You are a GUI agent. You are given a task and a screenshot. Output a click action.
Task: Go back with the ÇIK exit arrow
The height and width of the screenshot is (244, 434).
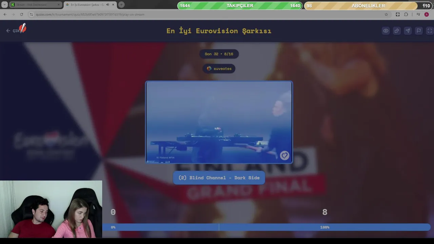tap(14, 30)
